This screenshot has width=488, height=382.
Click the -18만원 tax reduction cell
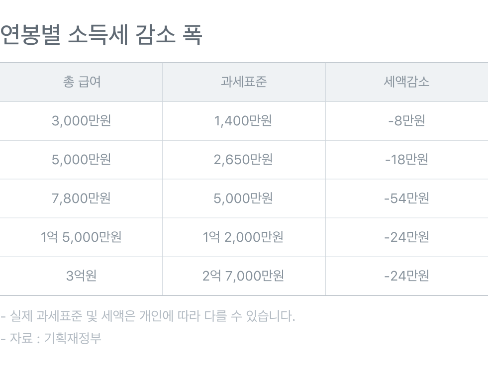click(x=406, y=160)
